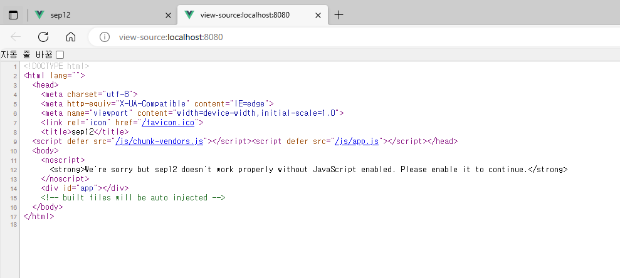View site information icon in address bar
The width and height of the screenshot is (620, 278).
click(x=105, y=37)
